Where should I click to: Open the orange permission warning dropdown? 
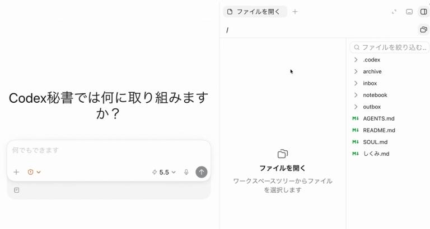point(34,172)
